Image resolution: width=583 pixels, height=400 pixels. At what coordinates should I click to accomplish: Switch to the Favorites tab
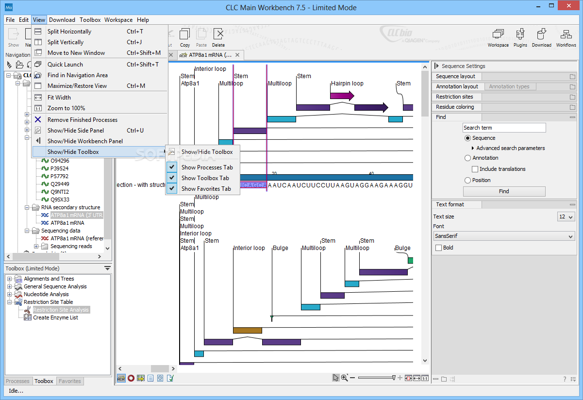click(x=70, y=381)
